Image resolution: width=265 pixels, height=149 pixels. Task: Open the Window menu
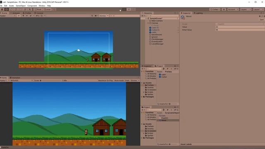pos(42,6)
